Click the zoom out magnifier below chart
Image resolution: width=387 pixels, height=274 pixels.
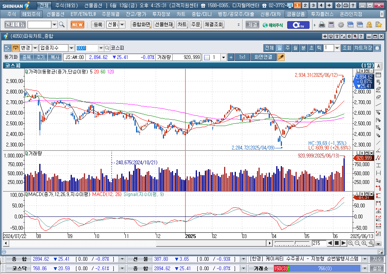pos(358,243)
